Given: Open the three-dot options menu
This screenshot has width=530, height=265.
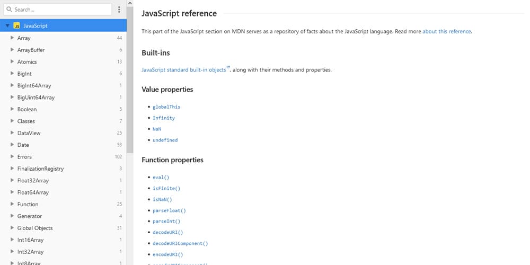Looking at the screenshot, I should pos(119,10).
